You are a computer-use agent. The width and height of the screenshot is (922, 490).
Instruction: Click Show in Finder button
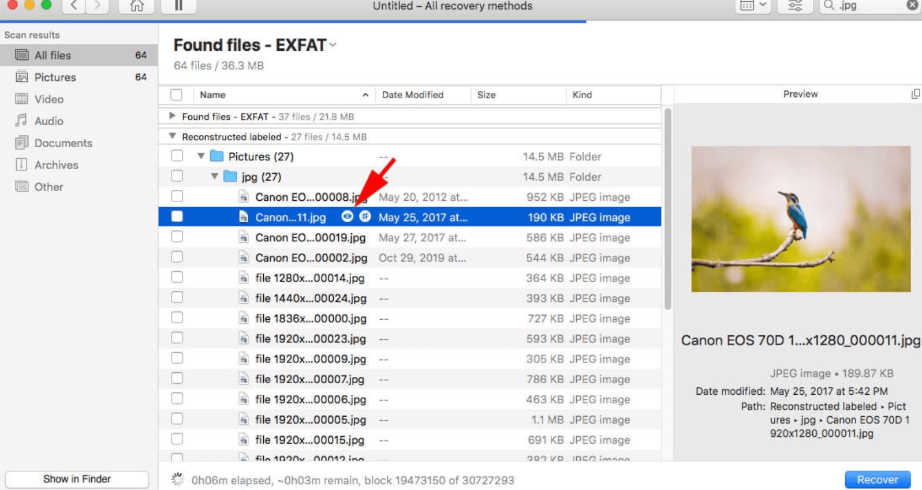click(x=77, y=479)
